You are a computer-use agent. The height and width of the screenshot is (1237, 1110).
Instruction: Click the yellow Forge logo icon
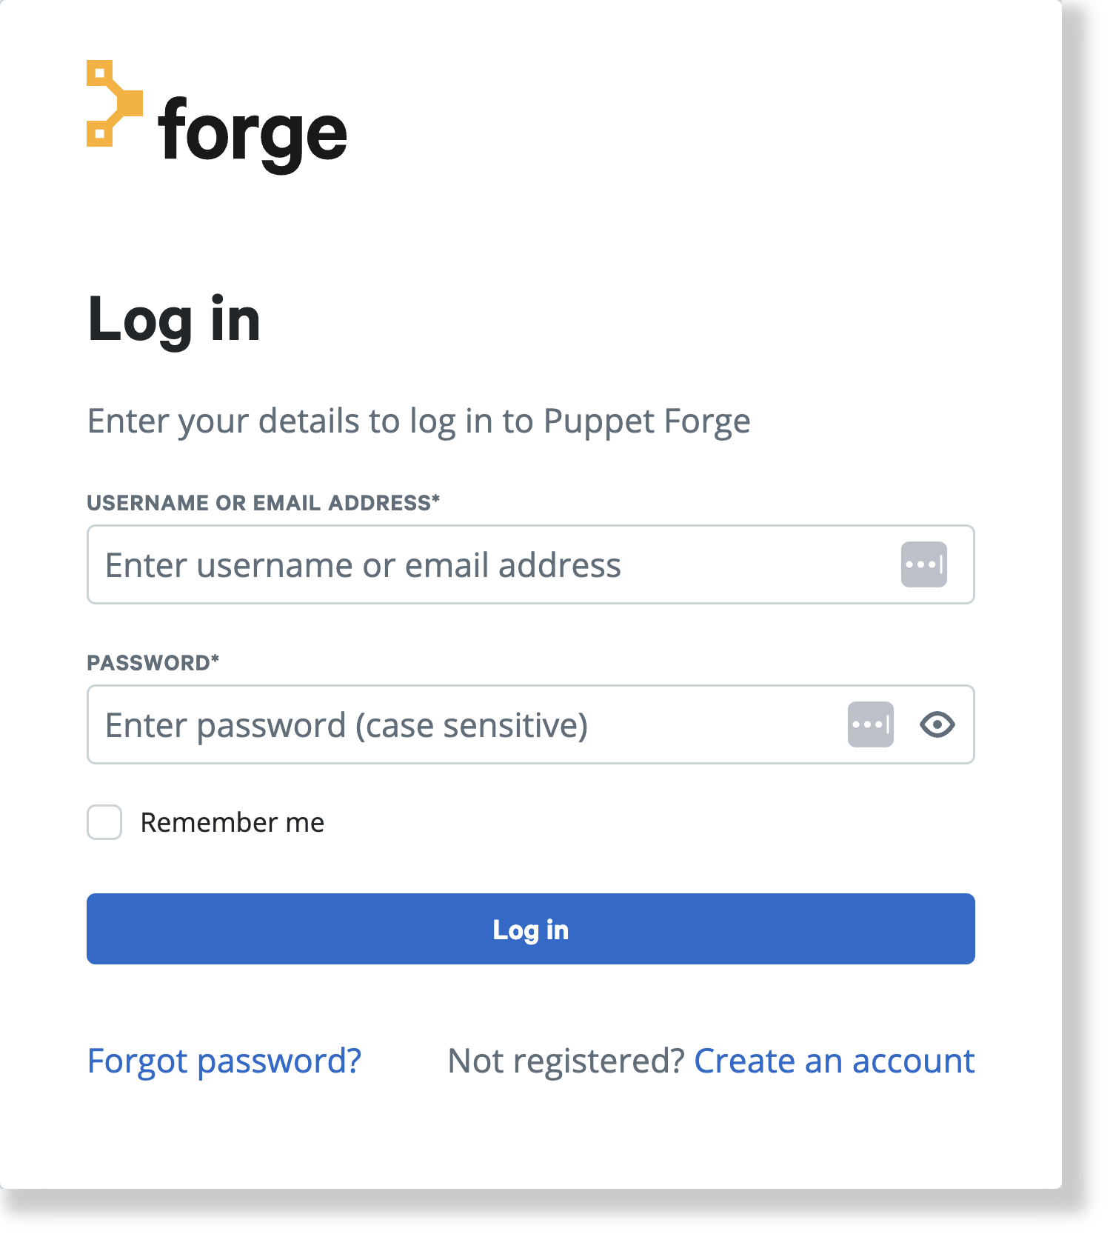(x=113, y=104)
